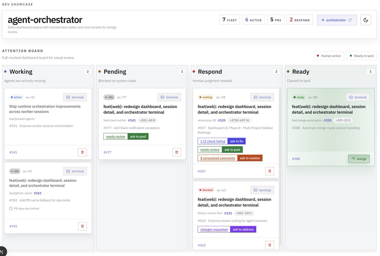
Task: Merge the ready ao-88 pull request
Action: click(x=359, y=159)
